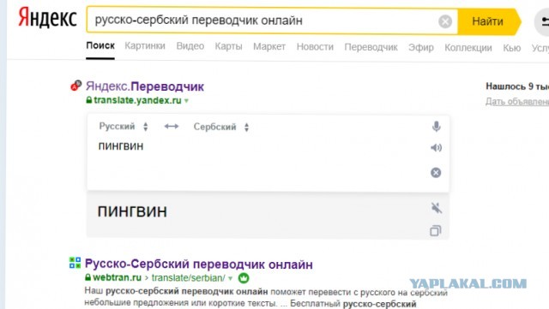Click the Найти search button
Image resolution: width=549 pixels, height=309 pixels.
point(489,21)
